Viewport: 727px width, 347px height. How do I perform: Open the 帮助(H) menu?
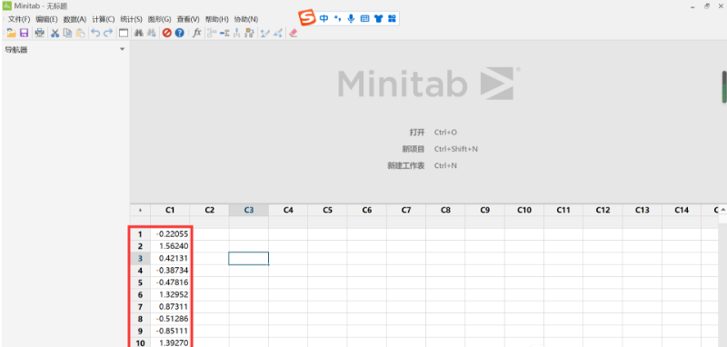[216, 19]
